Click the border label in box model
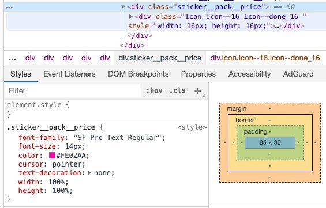Viewport: 326px width, 208px height. tap(245, 120)
